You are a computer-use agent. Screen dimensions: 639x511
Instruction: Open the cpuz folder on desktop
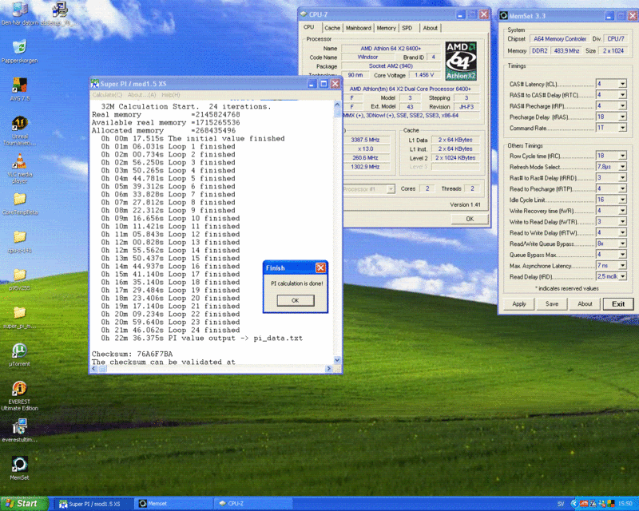click(x=19, y=241)
